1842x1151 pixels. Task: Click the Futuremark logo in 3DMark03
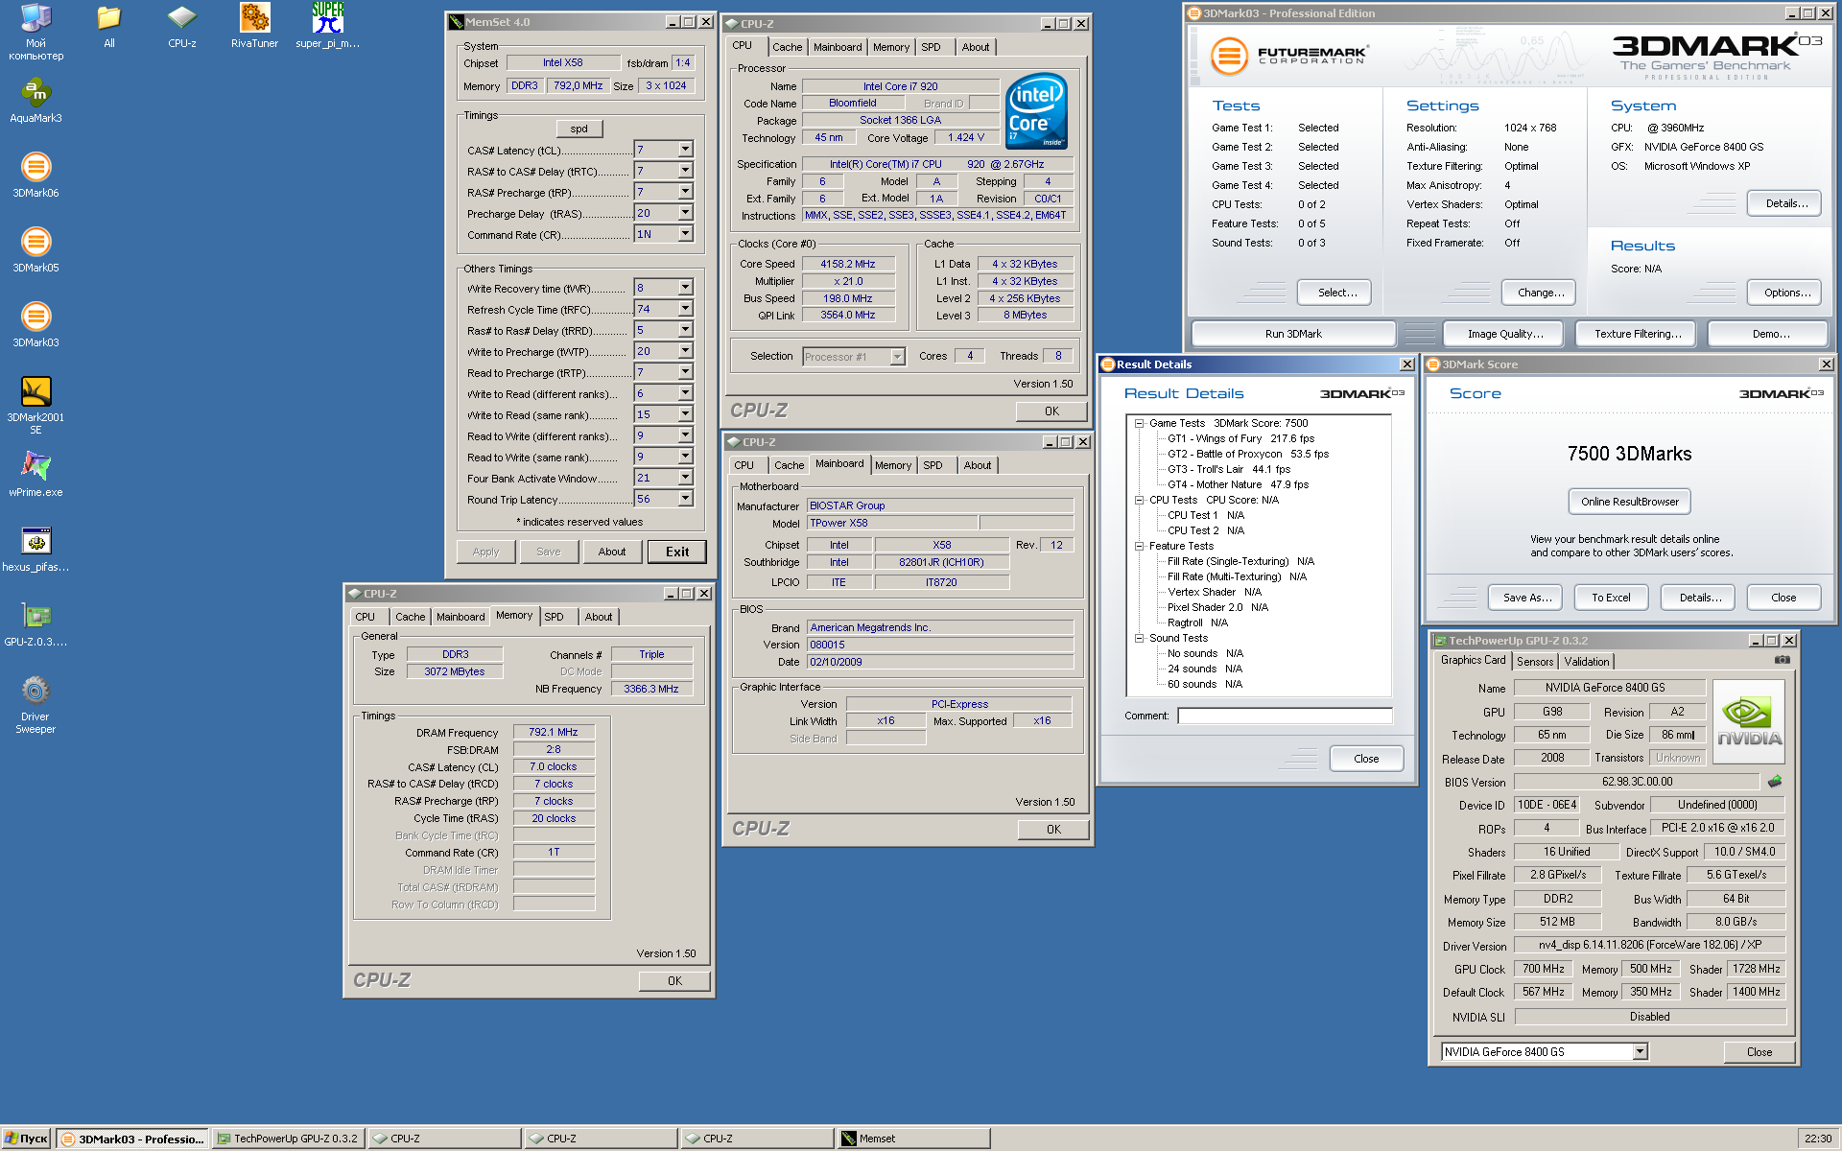pyautogui.click(x=1288, y=56)
